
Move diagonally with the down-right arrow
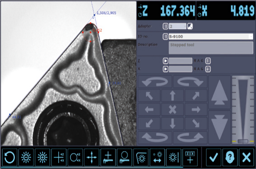click(196, 123)
